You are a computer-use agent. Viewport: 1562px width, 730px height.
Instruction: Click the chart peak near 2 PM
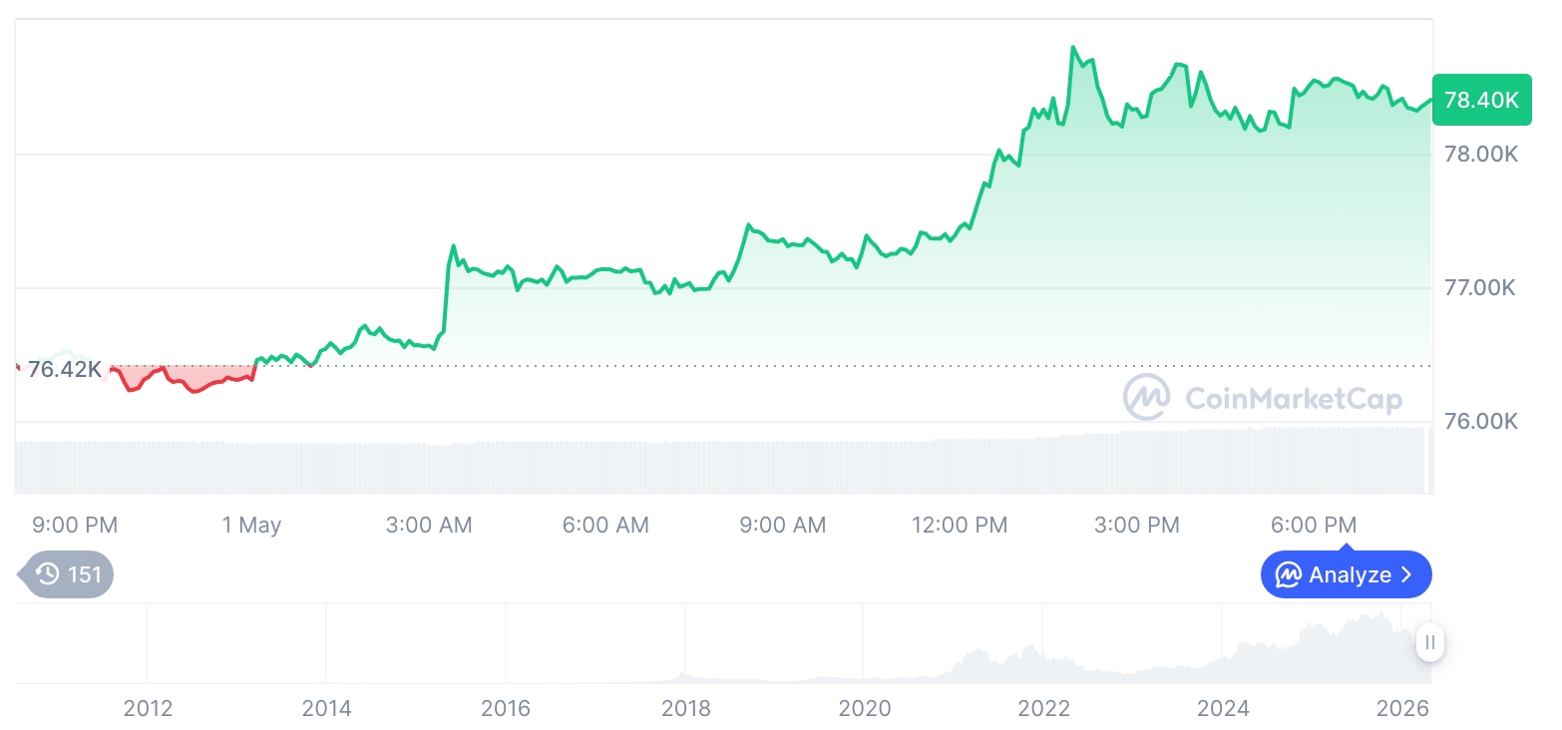(x=1073, y=48)
